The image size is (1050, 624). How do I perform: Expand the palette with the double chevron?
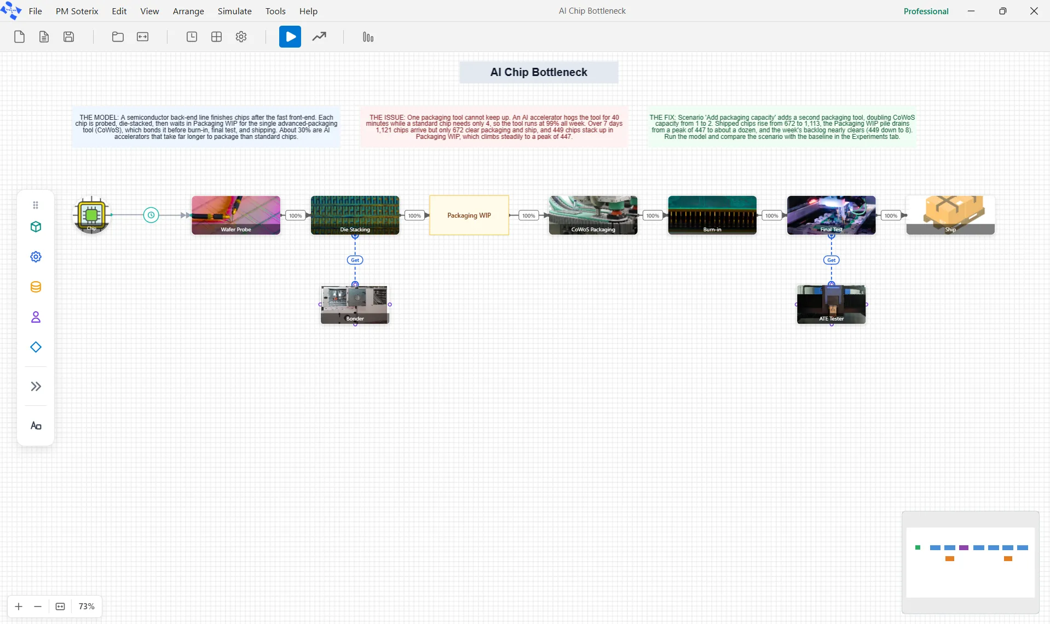click(x=36, y=387)
